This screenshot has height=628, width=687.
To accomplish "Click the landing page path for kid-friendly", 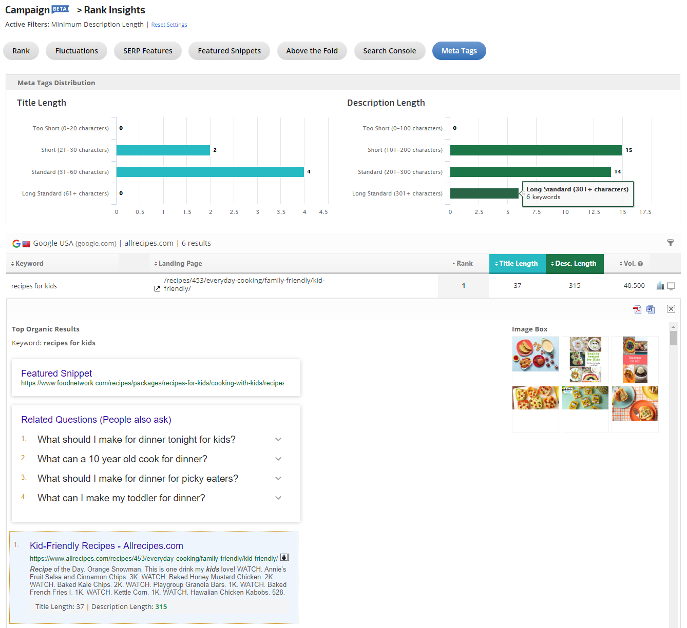I will tap(244, 285).
